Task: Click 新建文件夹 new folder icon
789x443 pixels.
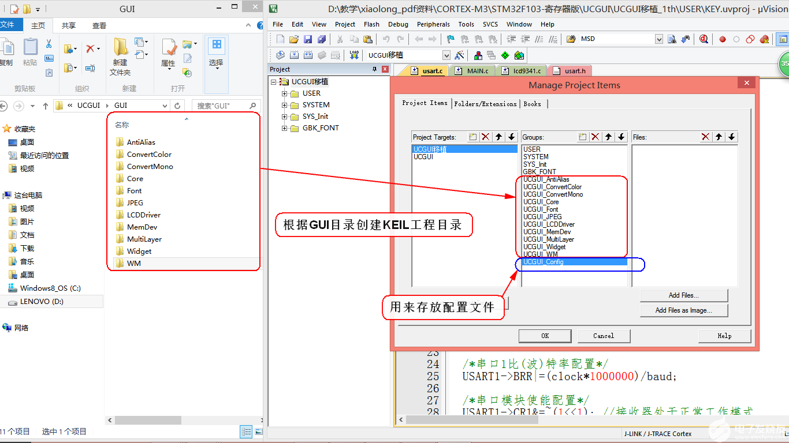Action: pyautogui.click(x=121, y=57)
